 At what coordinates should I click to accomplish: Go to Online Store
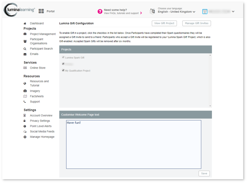tap(37, 68)
